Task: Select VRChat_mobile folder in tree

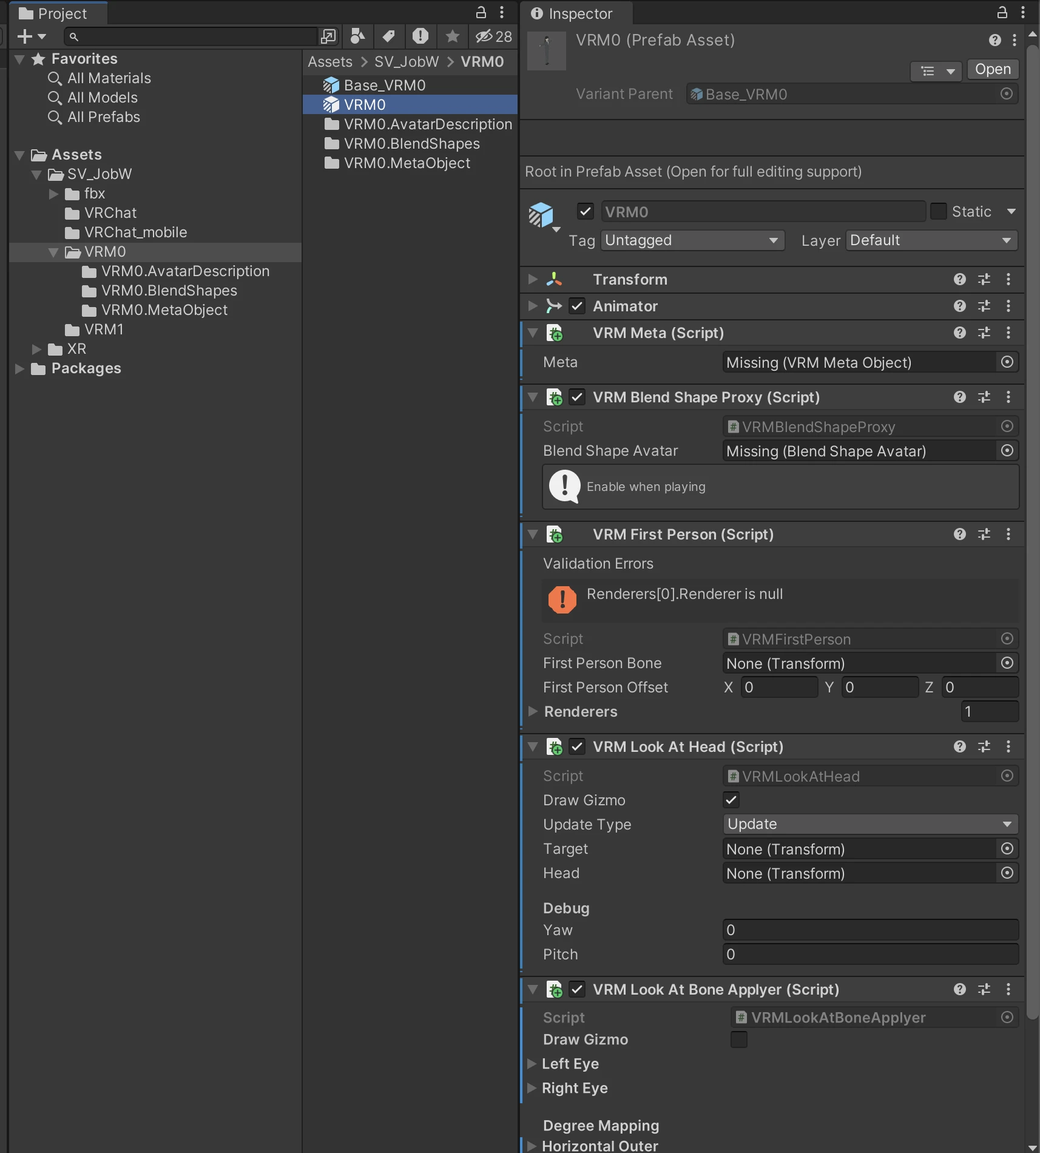Action: point(126,232)
